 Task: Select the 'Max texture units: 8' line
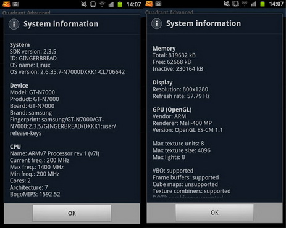coord(179,144)
